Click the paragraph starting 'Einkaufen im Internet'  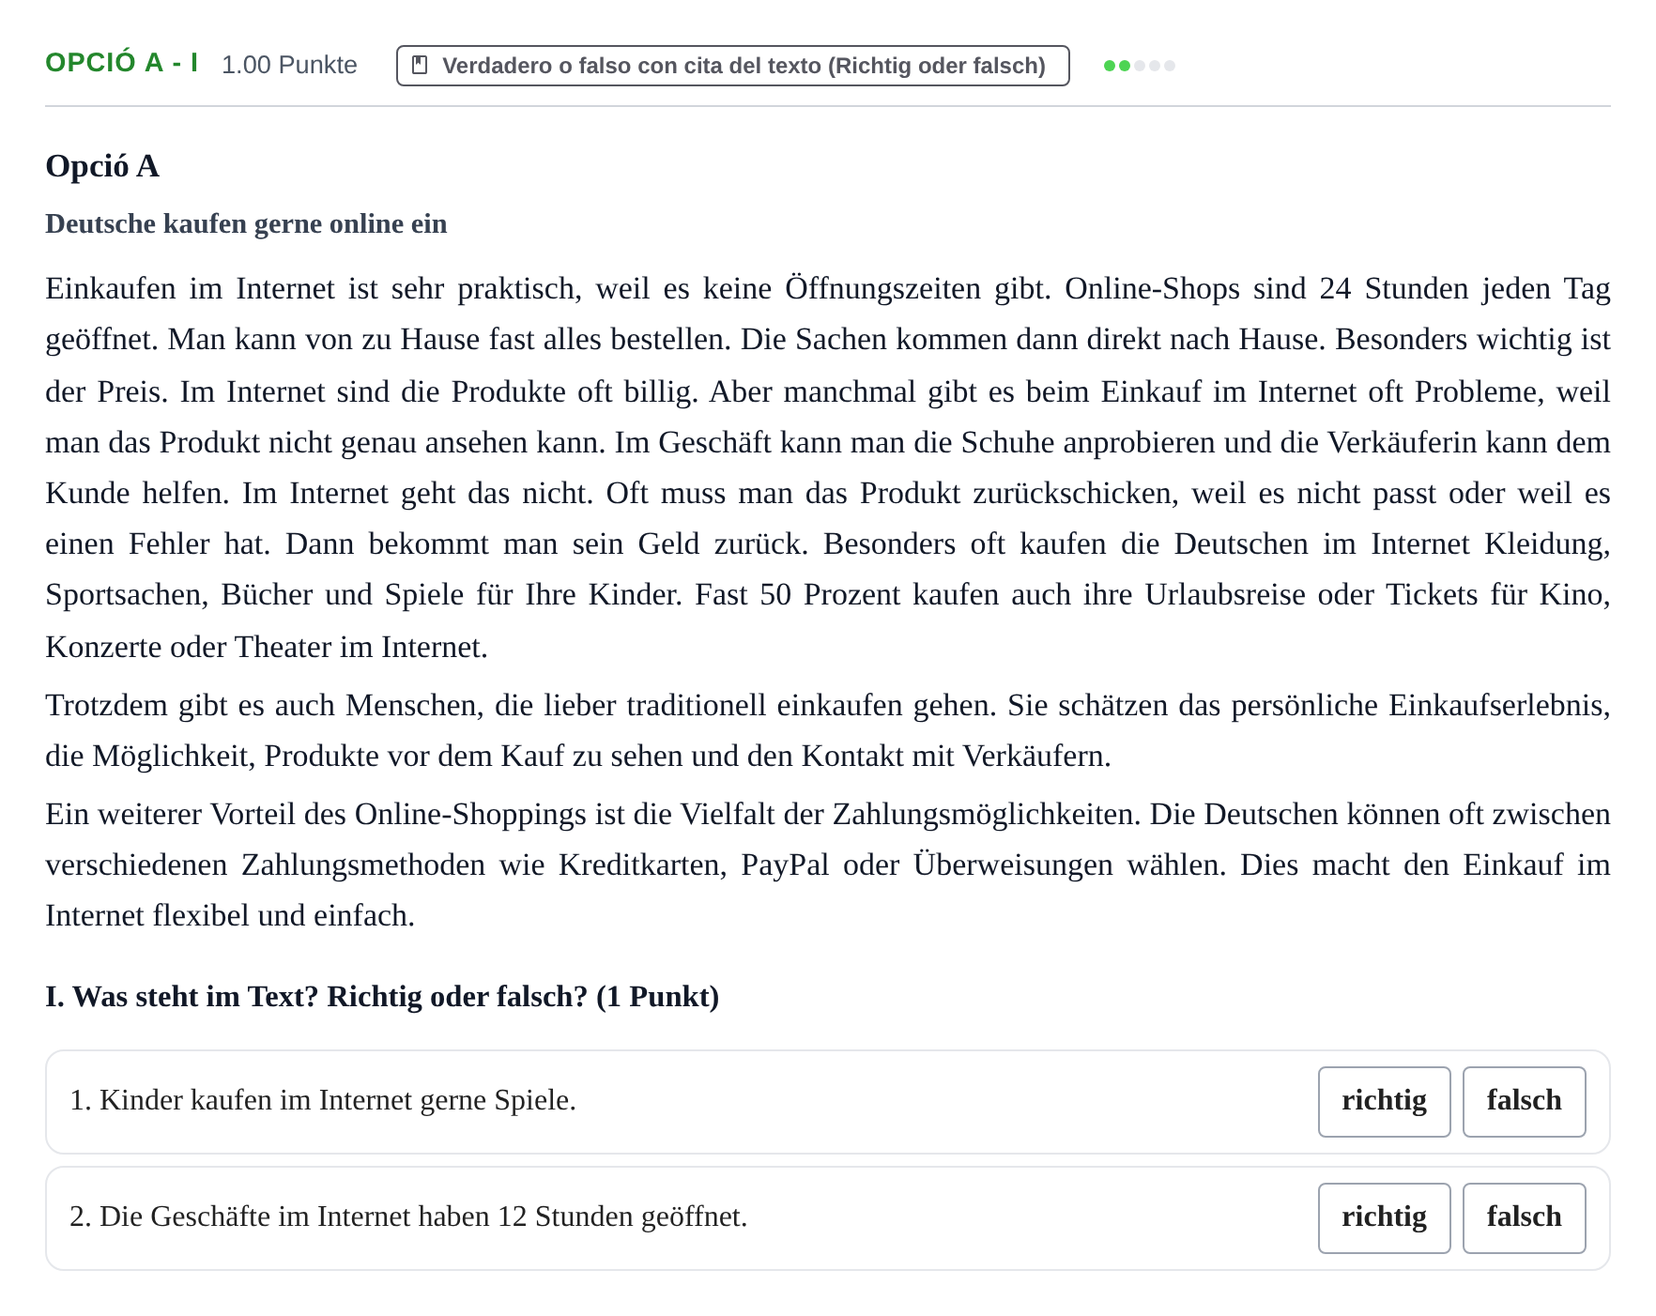click(828, 467)
